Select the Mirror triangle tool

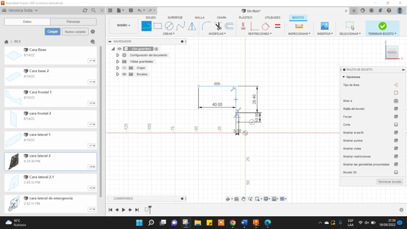coord(192,26)
